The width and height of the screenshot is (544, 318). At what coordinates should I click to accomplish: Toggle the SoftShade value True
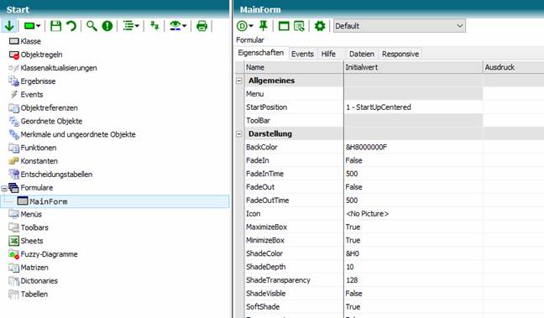[413, 306]
